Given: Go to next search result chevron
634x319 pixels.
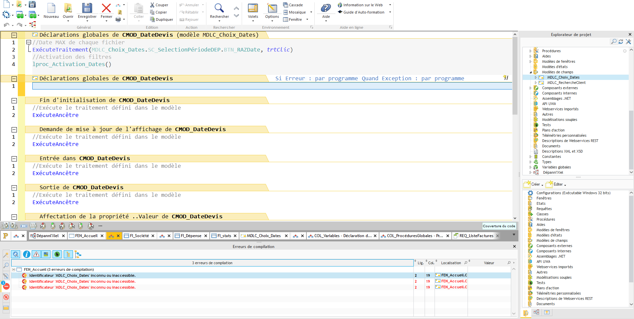Looking at the screenshot, I should 236,16.
